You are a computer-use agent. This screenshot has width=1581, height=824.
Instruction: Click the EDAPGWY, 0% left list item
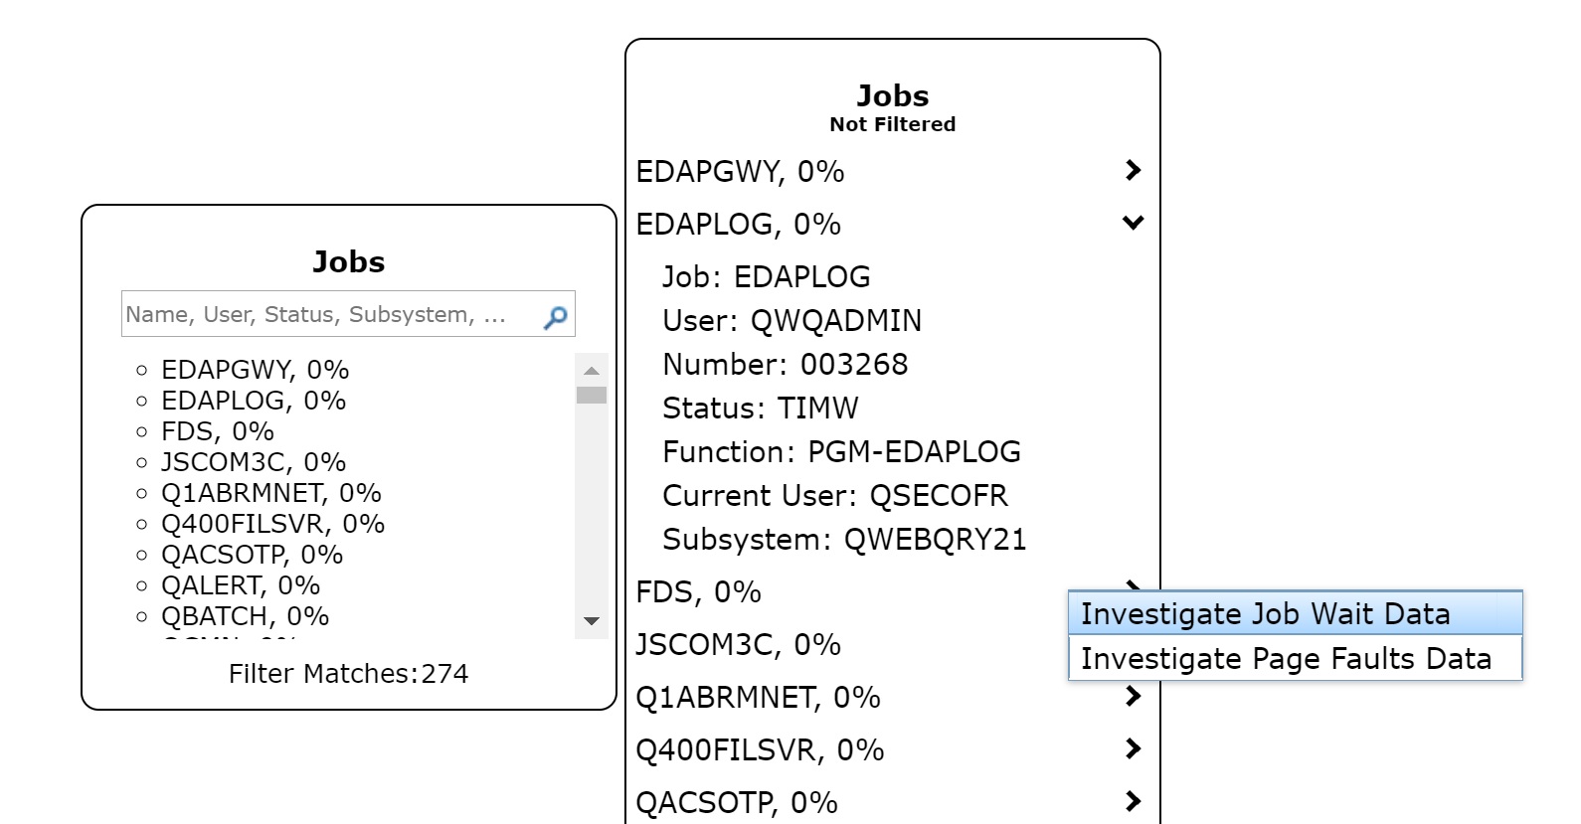click(255, 370)
